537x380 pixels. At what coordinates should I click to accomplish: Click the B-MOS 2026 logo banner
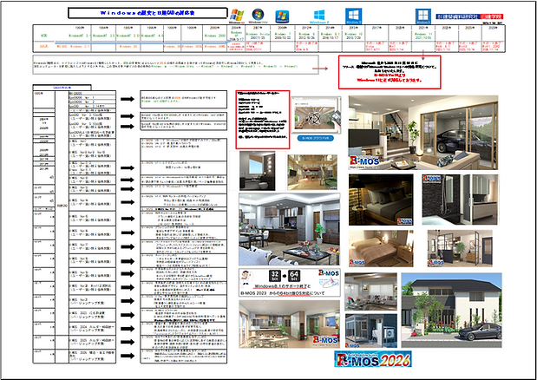[373, 359]
